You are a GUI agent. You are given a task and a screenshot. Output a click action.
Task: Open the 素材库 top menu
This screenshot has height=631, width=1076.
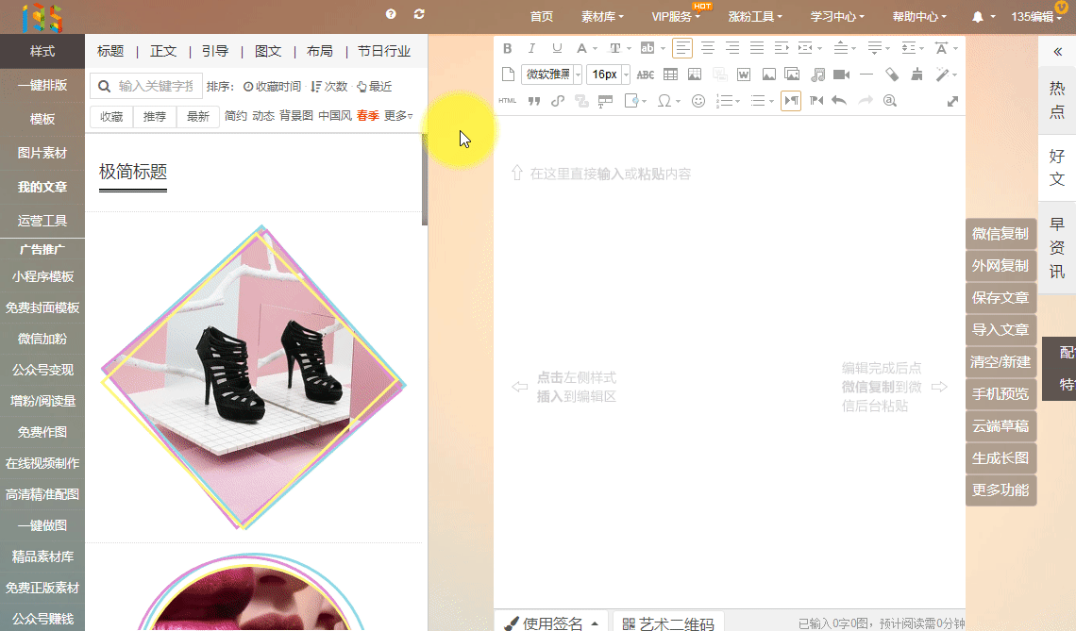pos(602,17)
